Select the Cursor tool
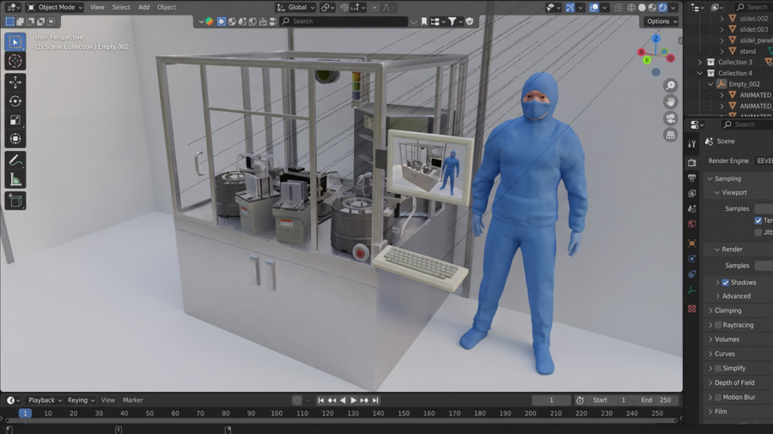 tap(15, 61)
